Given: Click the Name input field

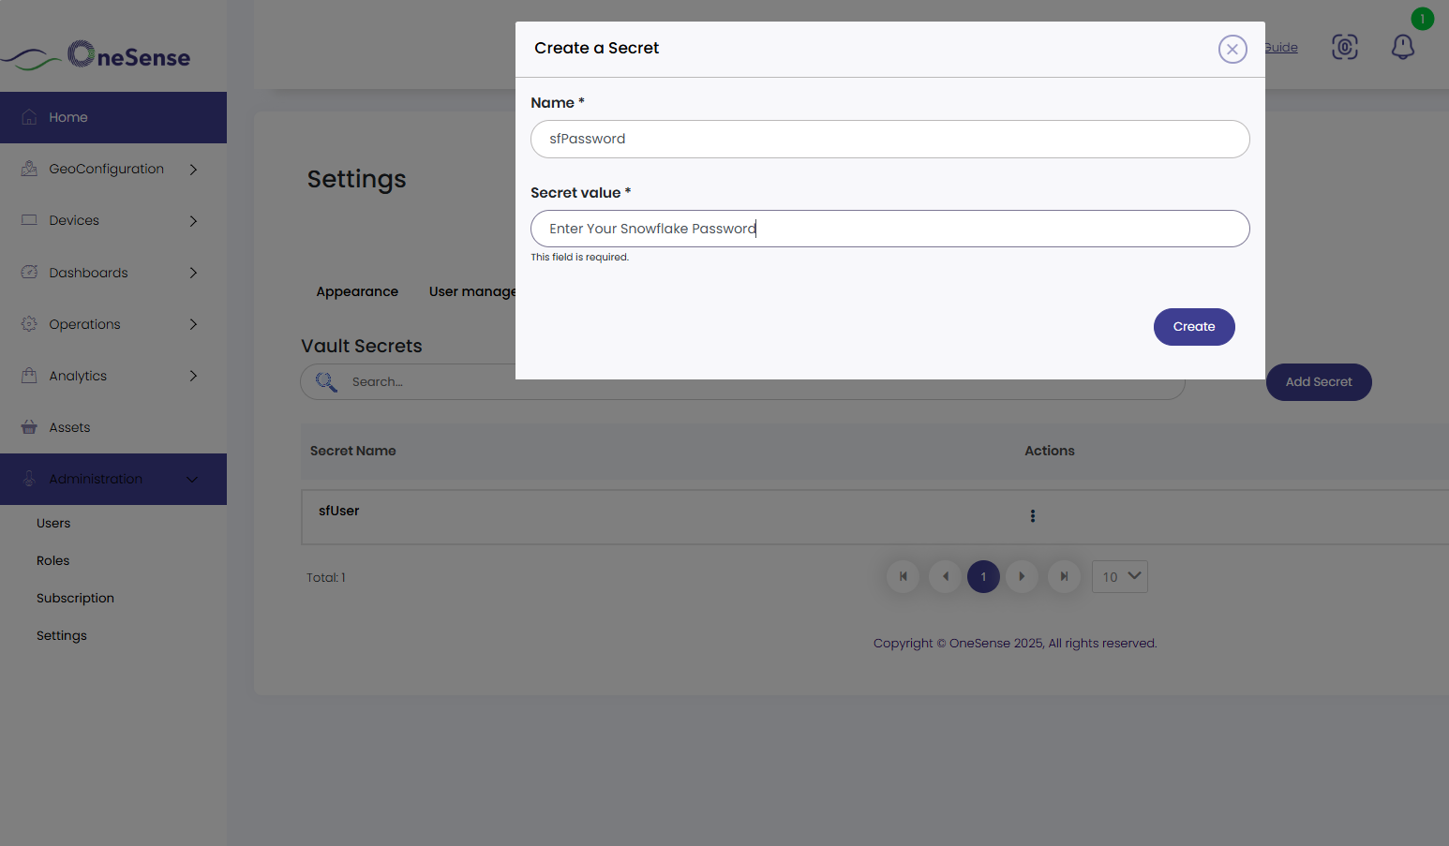Looking at the screenshot, I should click(889, 139).
